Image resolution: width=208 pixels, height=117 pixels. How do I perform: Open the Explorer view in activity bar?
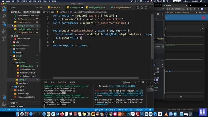(x=4, y=9)
